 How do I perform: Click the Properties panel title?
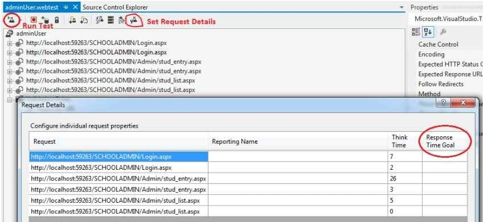(424, 7)
